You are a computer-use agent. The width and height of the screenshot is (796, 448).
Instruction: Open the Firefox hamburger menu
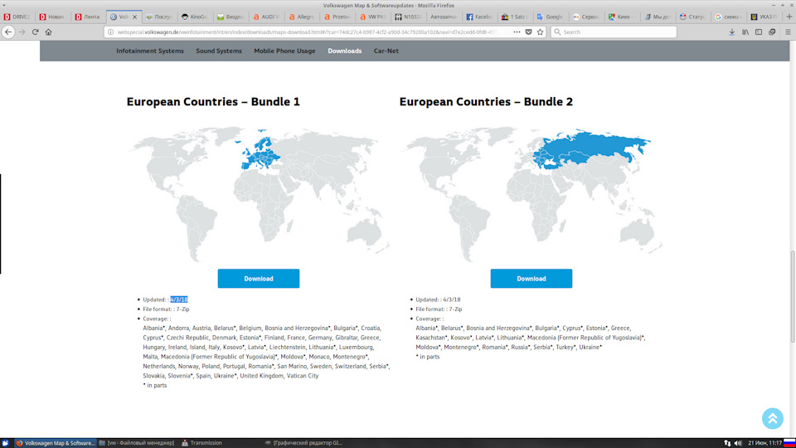(788, 32)
